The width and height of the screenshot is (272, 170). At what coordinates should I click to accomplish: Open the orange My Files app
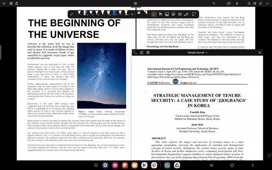pos(135,165)
